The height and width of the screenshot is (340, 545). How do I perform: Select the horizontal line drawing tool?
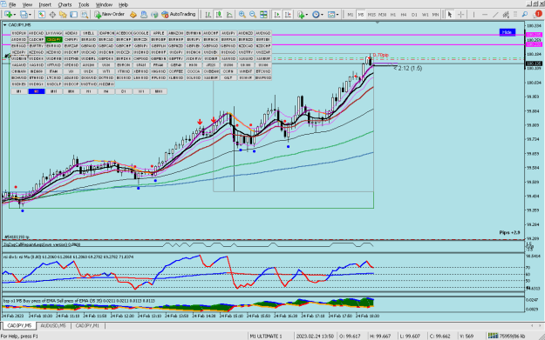(485, 15)
